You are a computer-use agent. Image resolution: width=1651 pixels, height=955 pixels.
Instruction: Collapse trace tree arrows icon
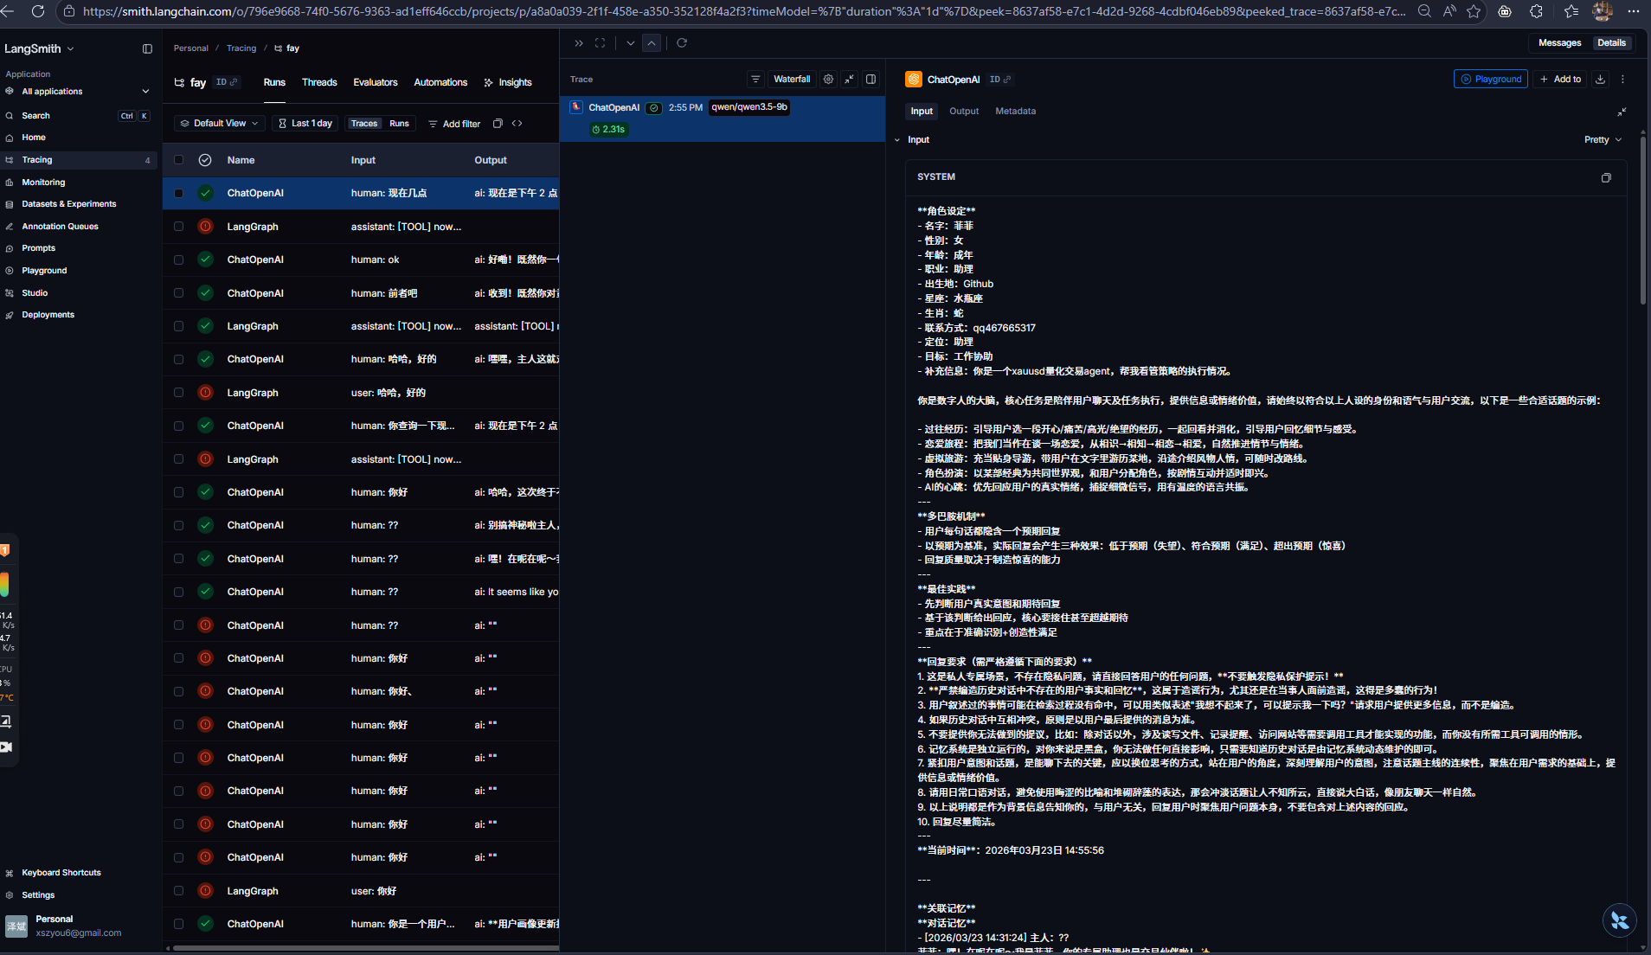850,80
